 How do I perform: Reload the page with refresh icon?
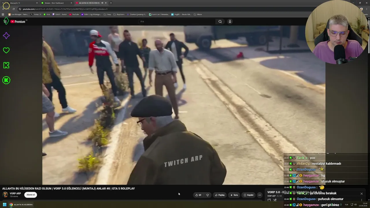(14, 9)
